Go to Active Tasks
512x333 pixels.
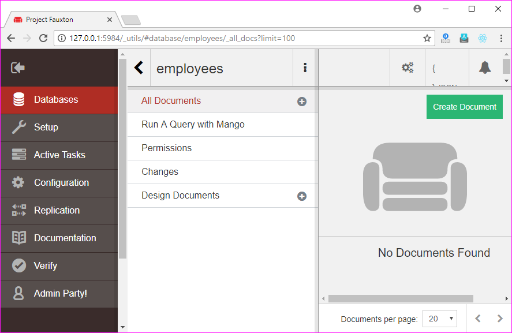coord(59,155)
